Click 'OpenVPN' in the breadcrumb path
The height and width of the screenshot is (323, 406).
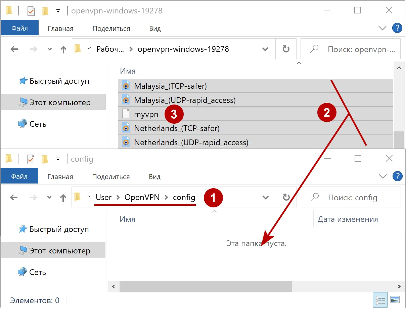point(142,197)
